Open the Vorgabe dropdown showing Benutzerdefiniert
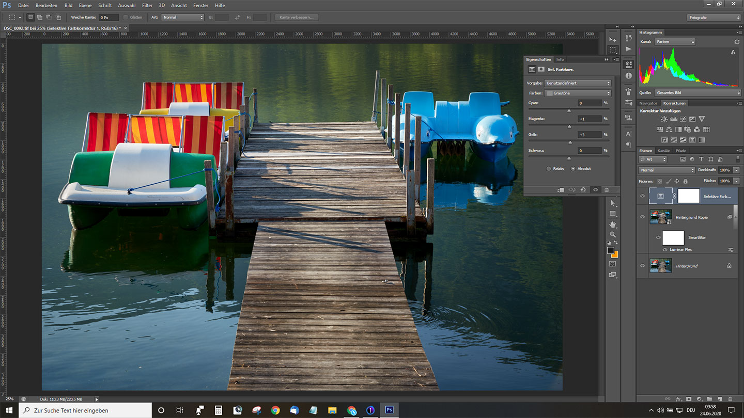The image size is (744, 418). [x=578, y=83]
